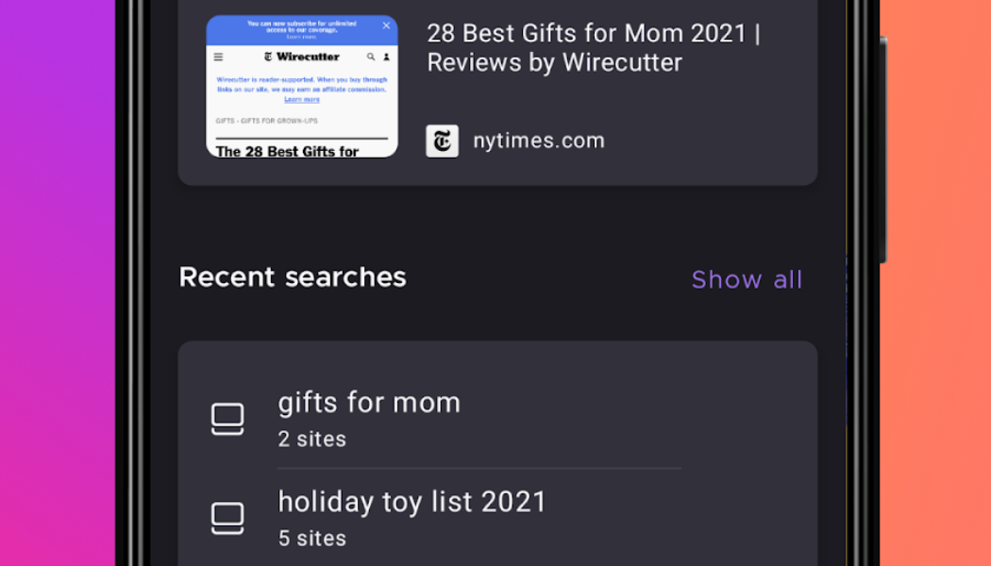Select the tab stack icon beside "gifts for mom"
Image resolution: width=991 pixels, height=566 pixels.
pyautogui.click(x=228, y=418)
